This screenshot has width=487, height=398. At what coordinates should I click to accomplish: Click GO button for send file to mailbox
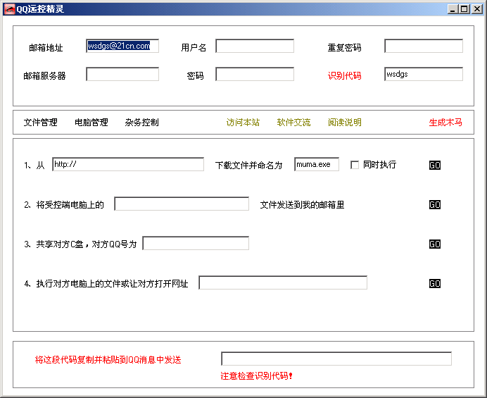tap(435, 205)
